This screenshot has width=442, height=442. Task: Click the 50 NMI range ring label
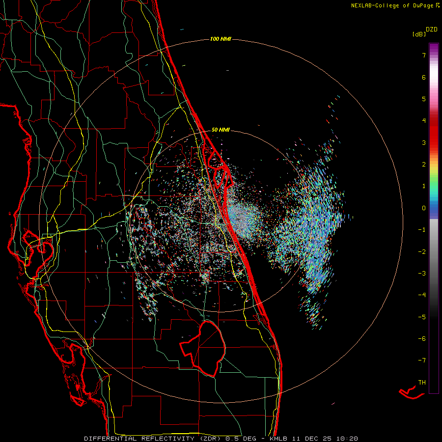pos(221,130)
